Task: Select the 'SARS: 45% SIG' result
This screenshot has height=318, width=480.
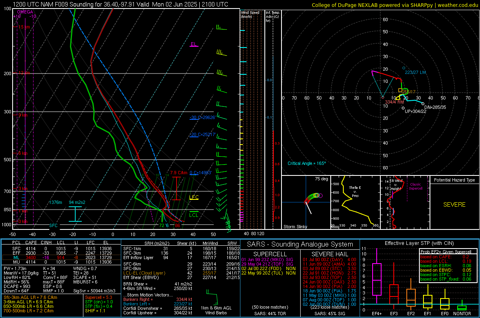Action: [x=329, y=314]
